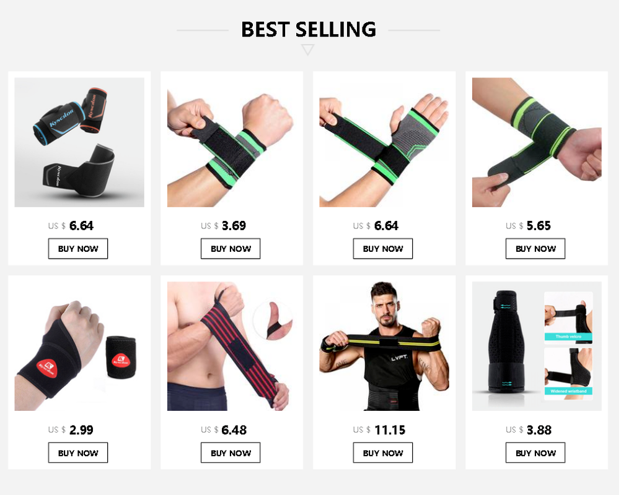The height and width of the screenshot is (495, 621).
Task: Buy the Kyncilon wrist wraps at 6.64
Action: [x=78, y=249]
